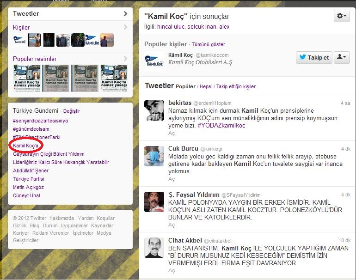The height and width of the screenshot is (280, 356).
Task: Switch to Takip ettiğin kişiler filter
Action: 236,86
